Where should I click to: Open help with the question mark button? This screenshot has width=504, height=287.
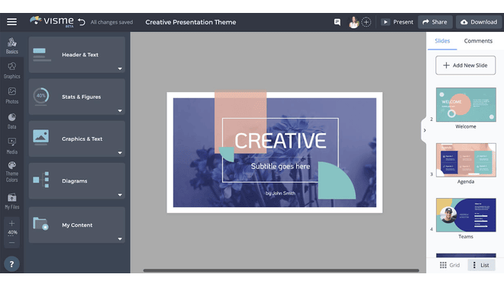pyautogui.click(x=12, y=264)
